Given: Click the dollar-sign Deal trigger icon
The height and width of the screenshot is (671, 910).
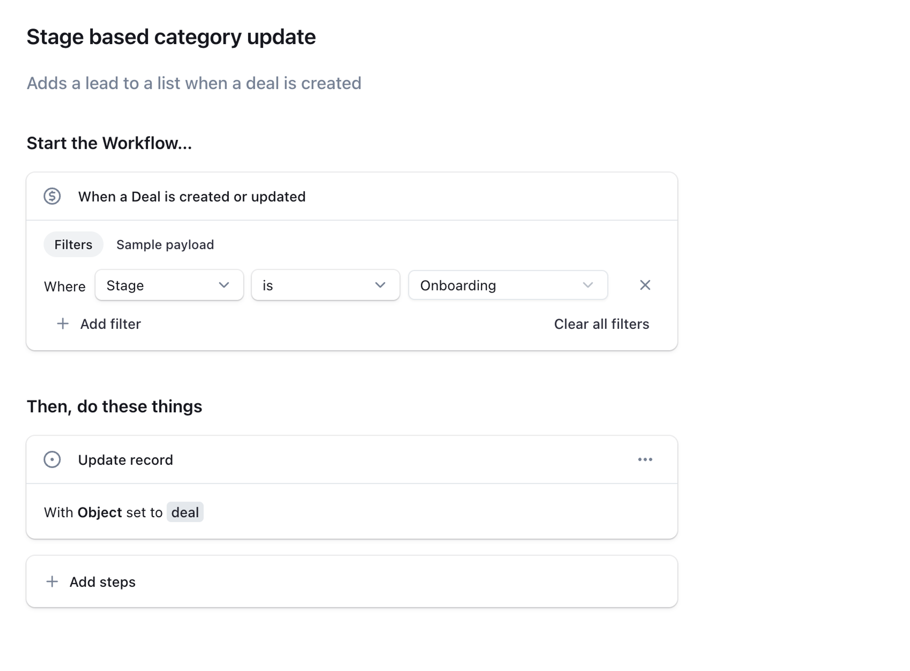Looking at the screenshot, I should tap(52, 197).
